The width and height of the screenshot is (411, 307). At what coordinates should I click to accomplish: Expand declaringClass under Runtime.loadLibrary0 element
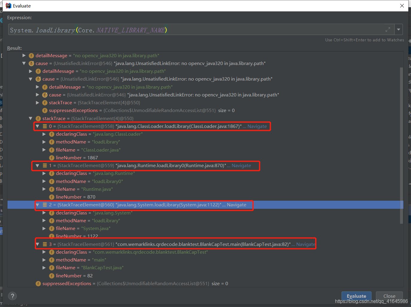point(44,173)
